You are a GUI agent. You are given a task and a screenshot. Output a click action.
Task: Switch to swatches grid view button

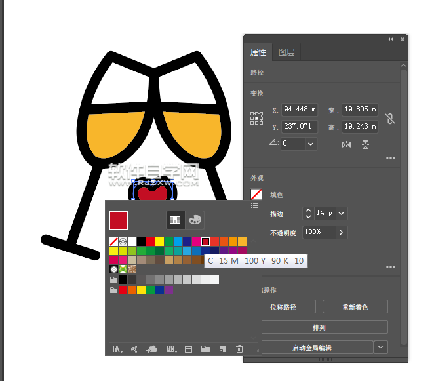175,220
